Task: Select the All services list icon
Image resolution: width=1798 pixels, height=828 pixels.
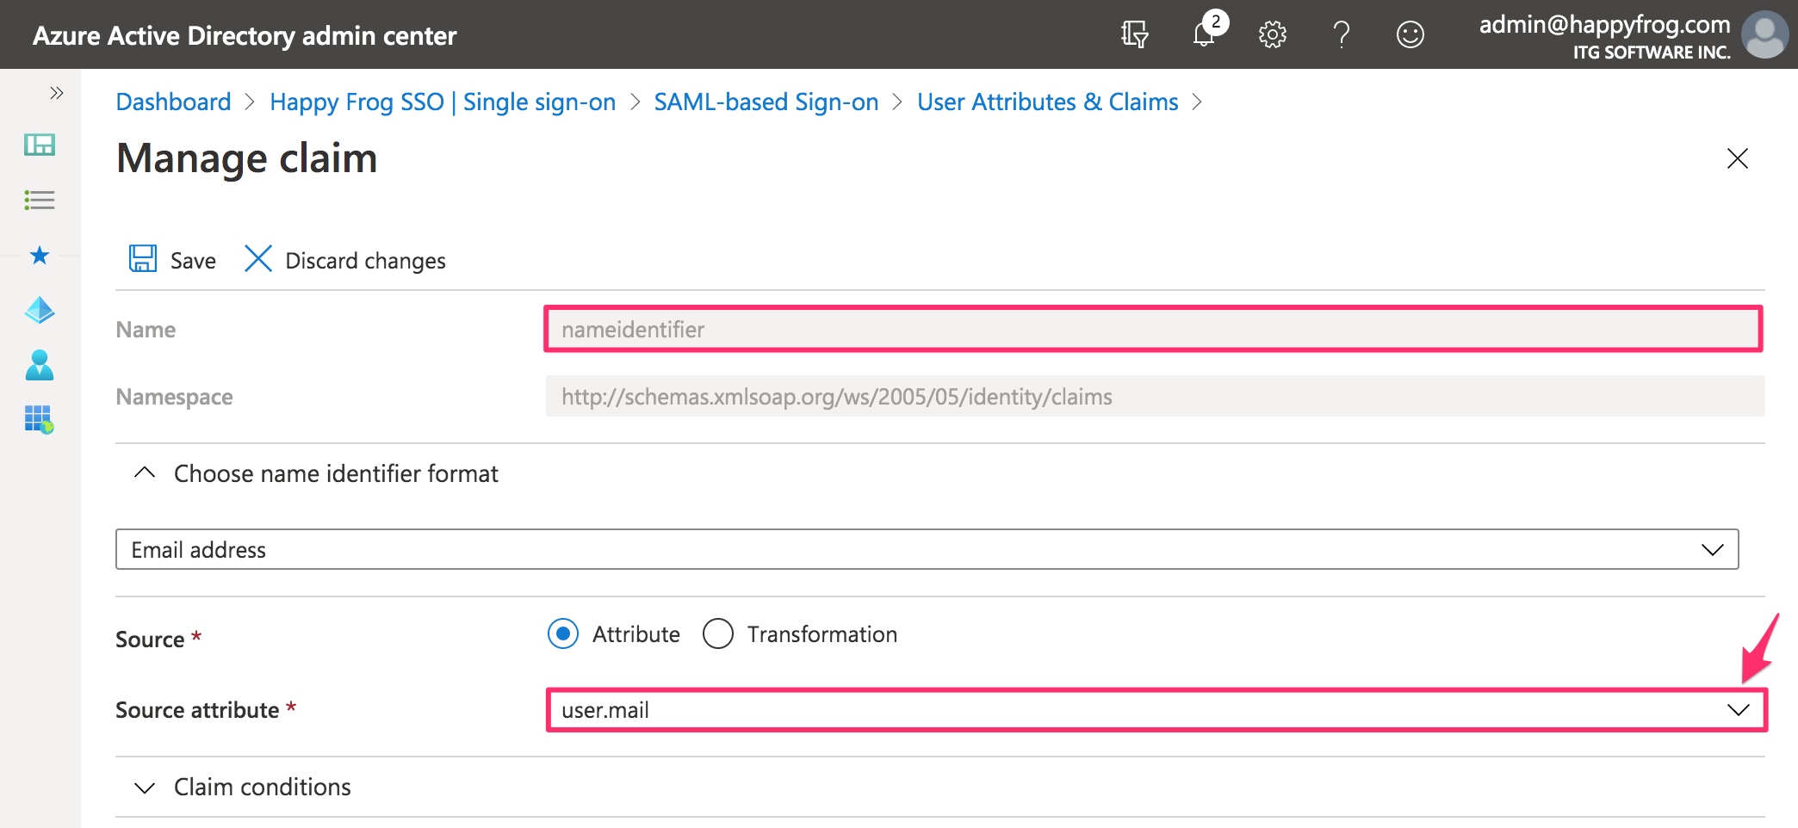Action: (40, 200)
